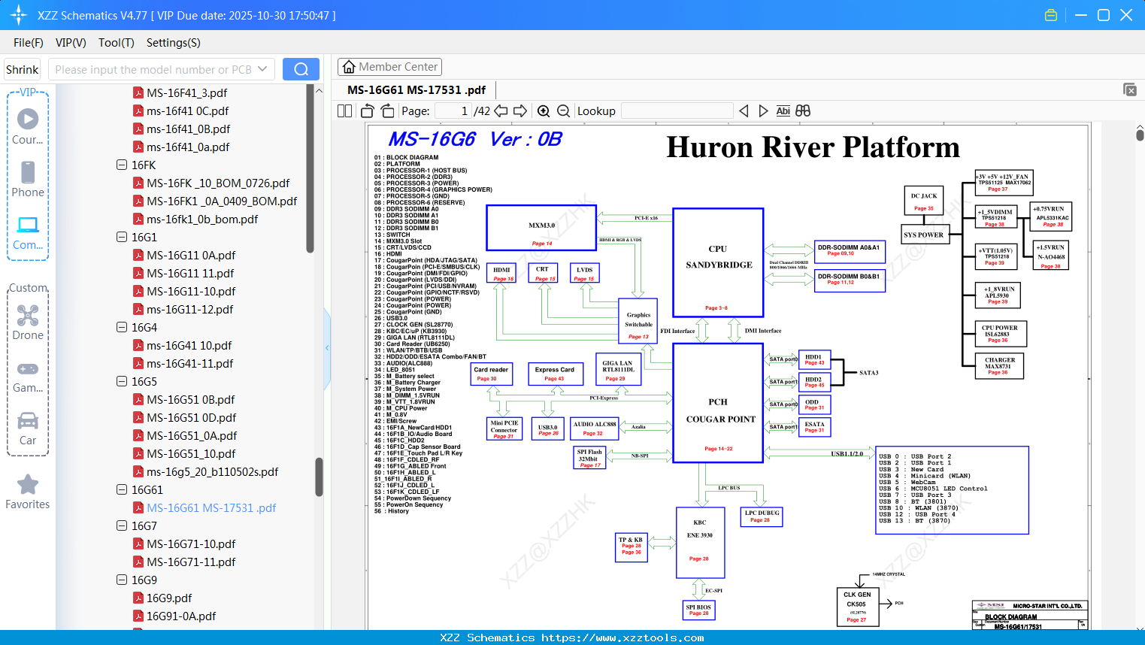The height and width of the screenshot is (645, 1145).
Task: Select the Computer category in the sidebar
Action: (x=28, y=232)
